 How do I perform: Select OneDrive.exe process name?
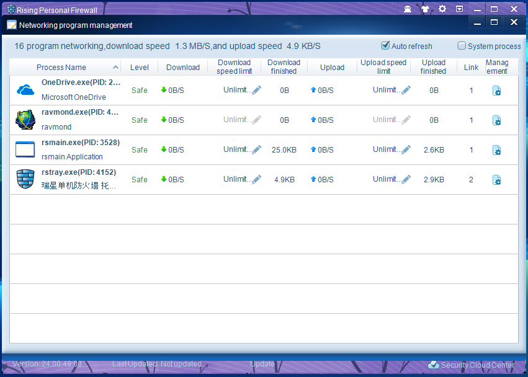tap(81, 82)
